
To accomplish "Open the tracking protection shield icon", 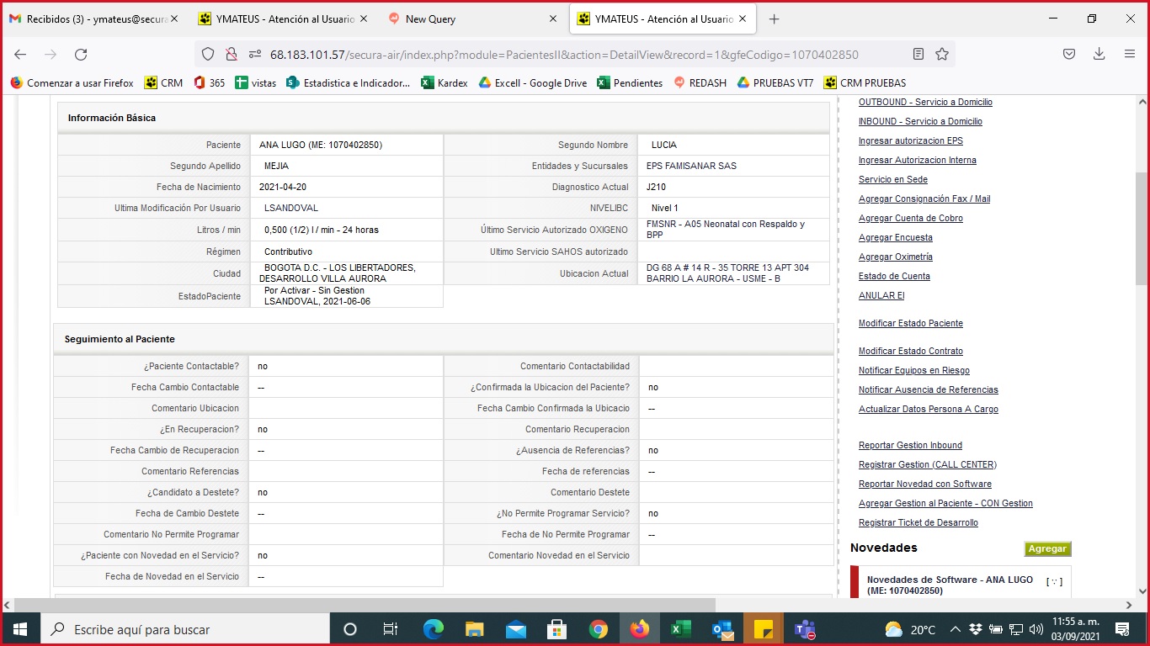I will pos(208,55).
